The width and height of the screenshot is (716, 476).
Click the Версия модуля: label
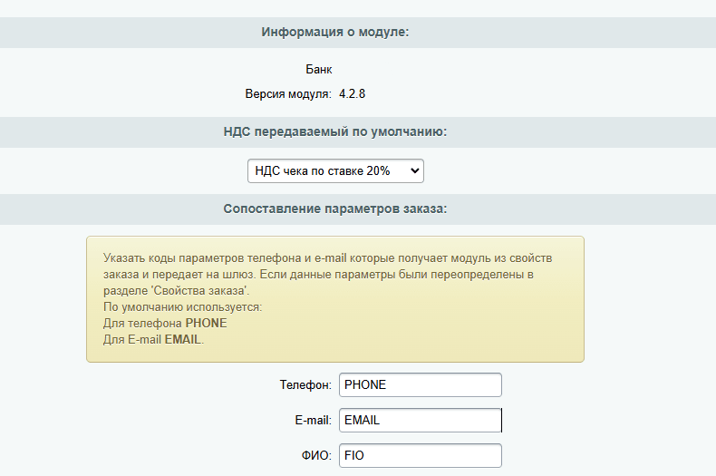(288, 93)
